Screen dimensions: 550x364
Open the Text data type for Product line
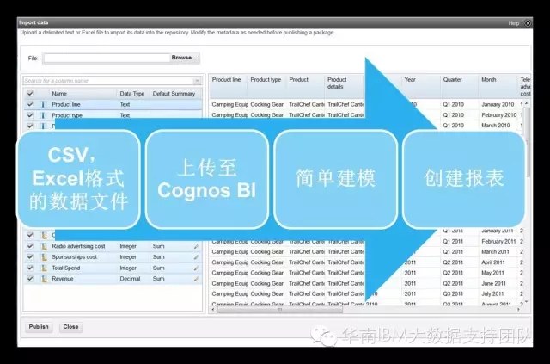pyautogui.click(x=125, y=104)
